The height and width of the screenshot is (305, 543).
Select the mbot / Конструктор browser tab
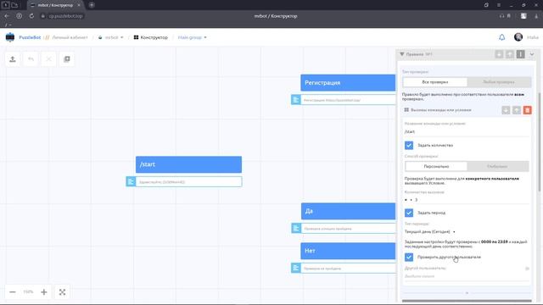pyautogui.click(x=55, y=5)
